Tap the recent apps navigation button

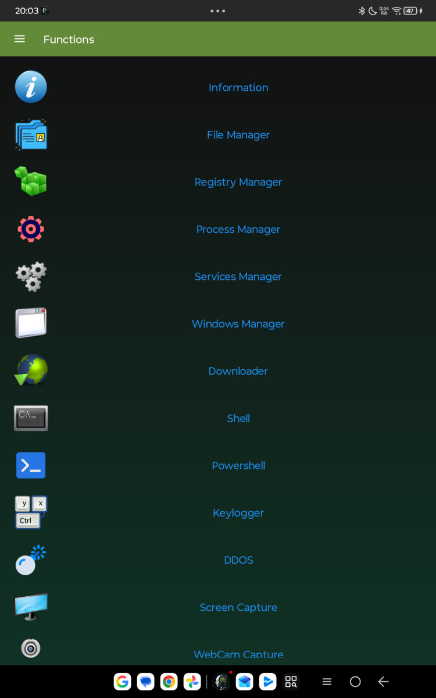point(327,682)
